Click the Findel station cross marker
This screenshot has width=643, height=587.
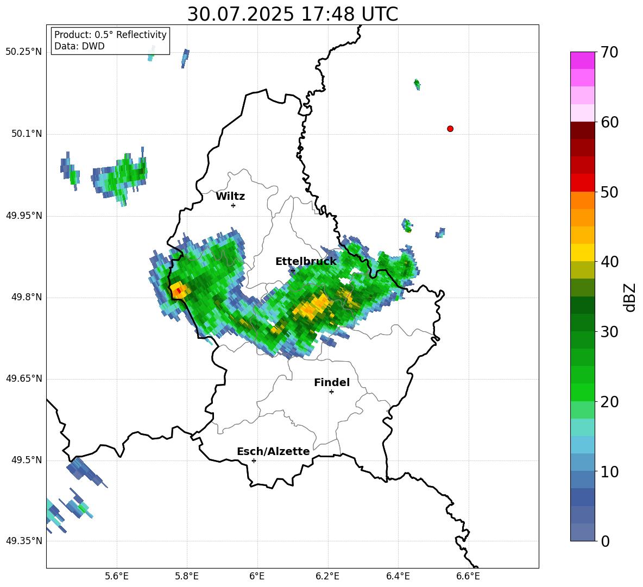coord(331,392)
